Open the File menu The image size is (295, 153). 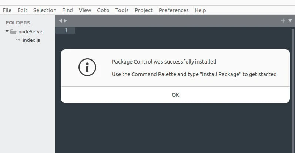[7, 10]
